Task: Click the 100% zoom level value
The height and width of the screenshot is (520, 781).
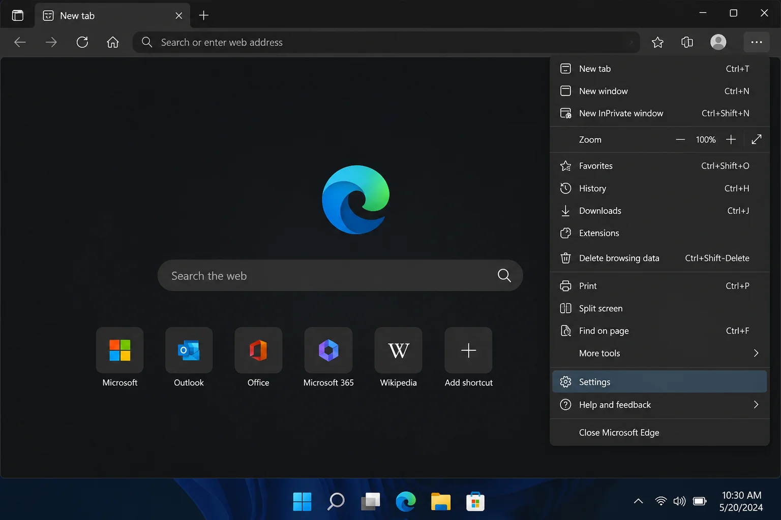Action: click(705, 140)
